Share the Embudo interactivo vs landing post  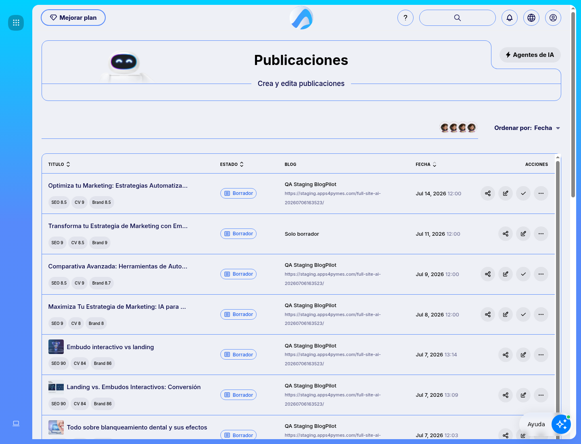(x=506, y=355)
